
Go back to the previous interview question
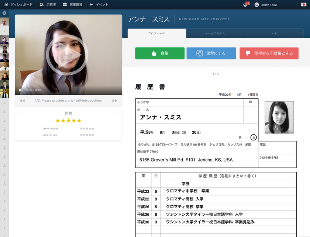[21, 100]
